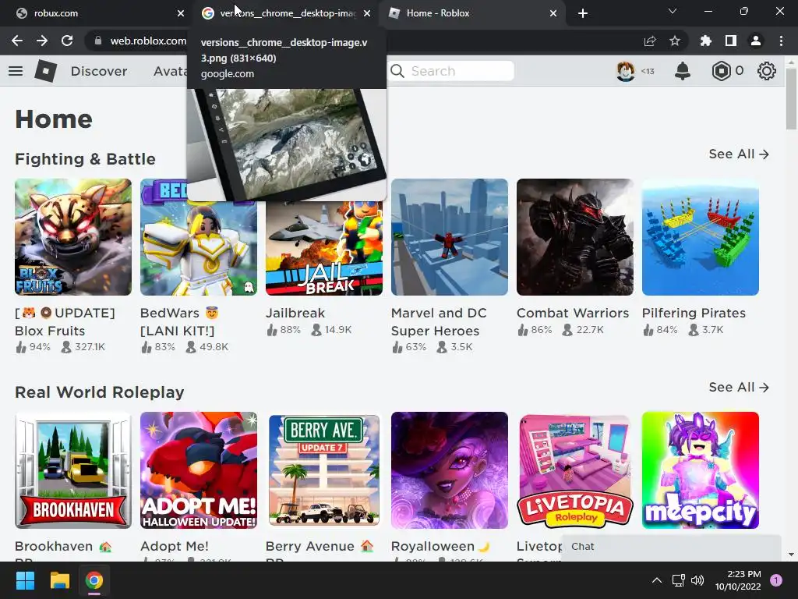Click the search magnifier icon
This screenshot has width=798, height=599.
pyautogui.click(x=397, y=71)
